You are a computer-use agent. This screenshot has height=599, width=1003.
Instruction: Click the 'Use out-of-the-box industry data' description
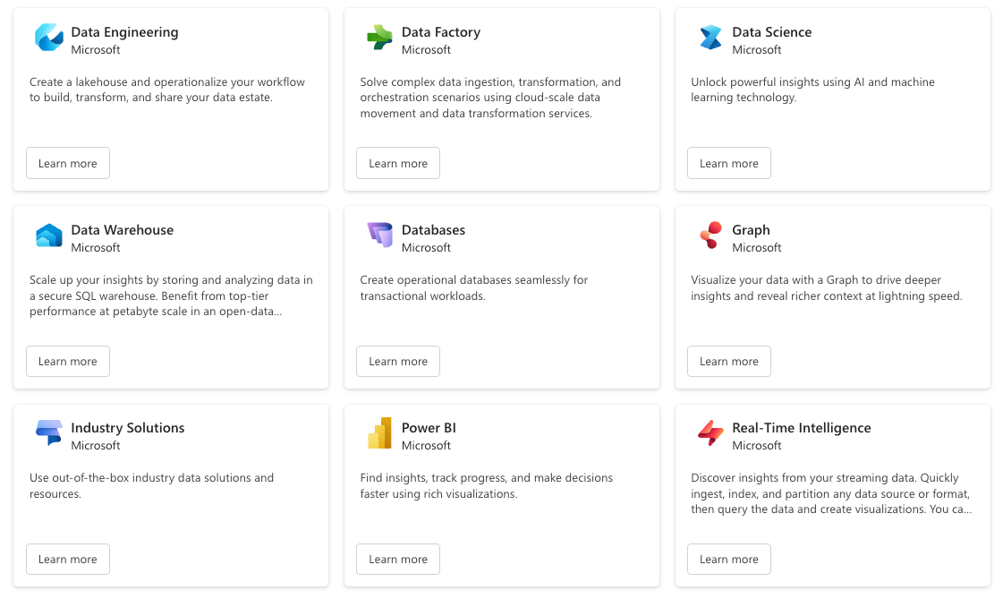(151, 485)
